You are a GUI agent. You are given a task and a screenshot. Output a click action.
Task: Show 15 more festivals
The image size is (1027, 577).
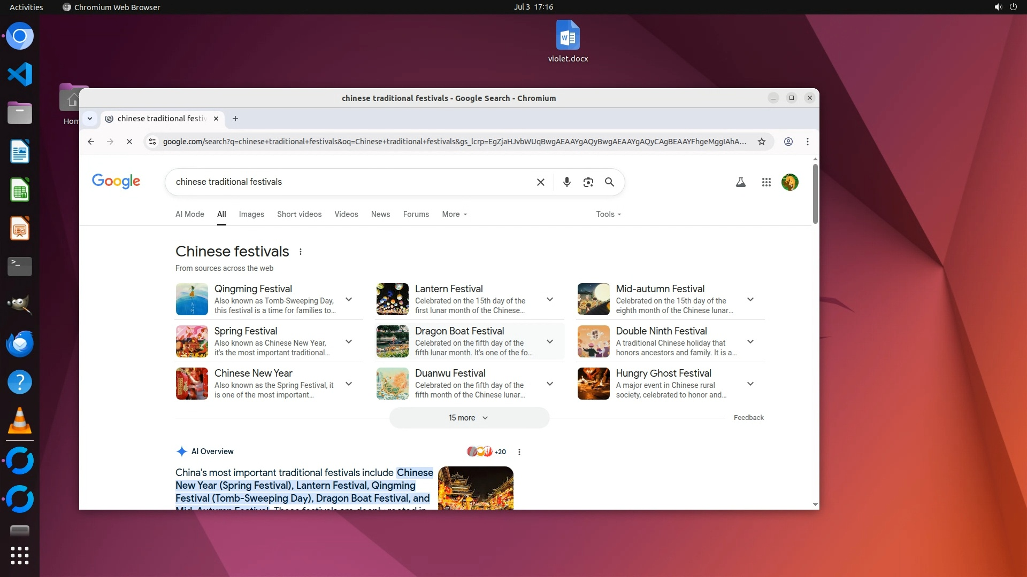(x=469, y=418)
